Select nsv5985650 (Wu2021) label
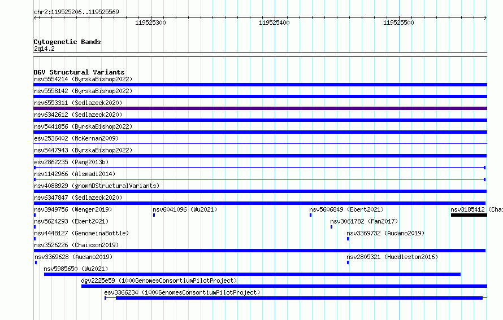 point(76,269)
